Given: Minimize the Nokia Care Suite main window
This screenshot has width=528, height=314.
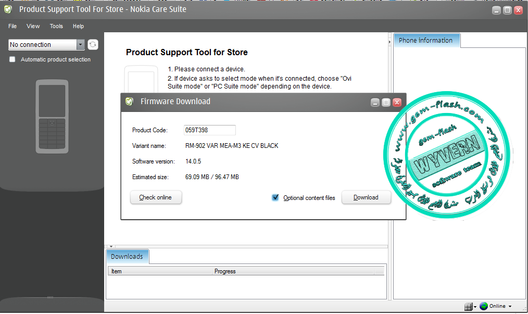Looking at the screenshot, I should coord(496,10).
